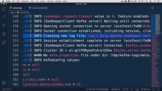Open the Window menu
162x91 pixels.
pos(58,1)
